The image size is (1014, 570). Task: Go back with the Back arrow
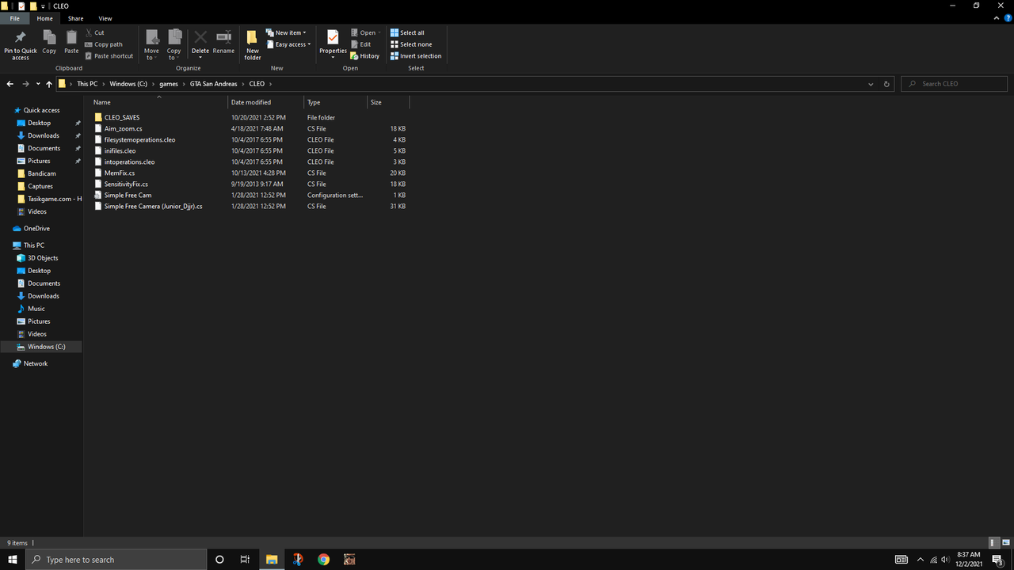pyautogui.click(x=10, y=84)
